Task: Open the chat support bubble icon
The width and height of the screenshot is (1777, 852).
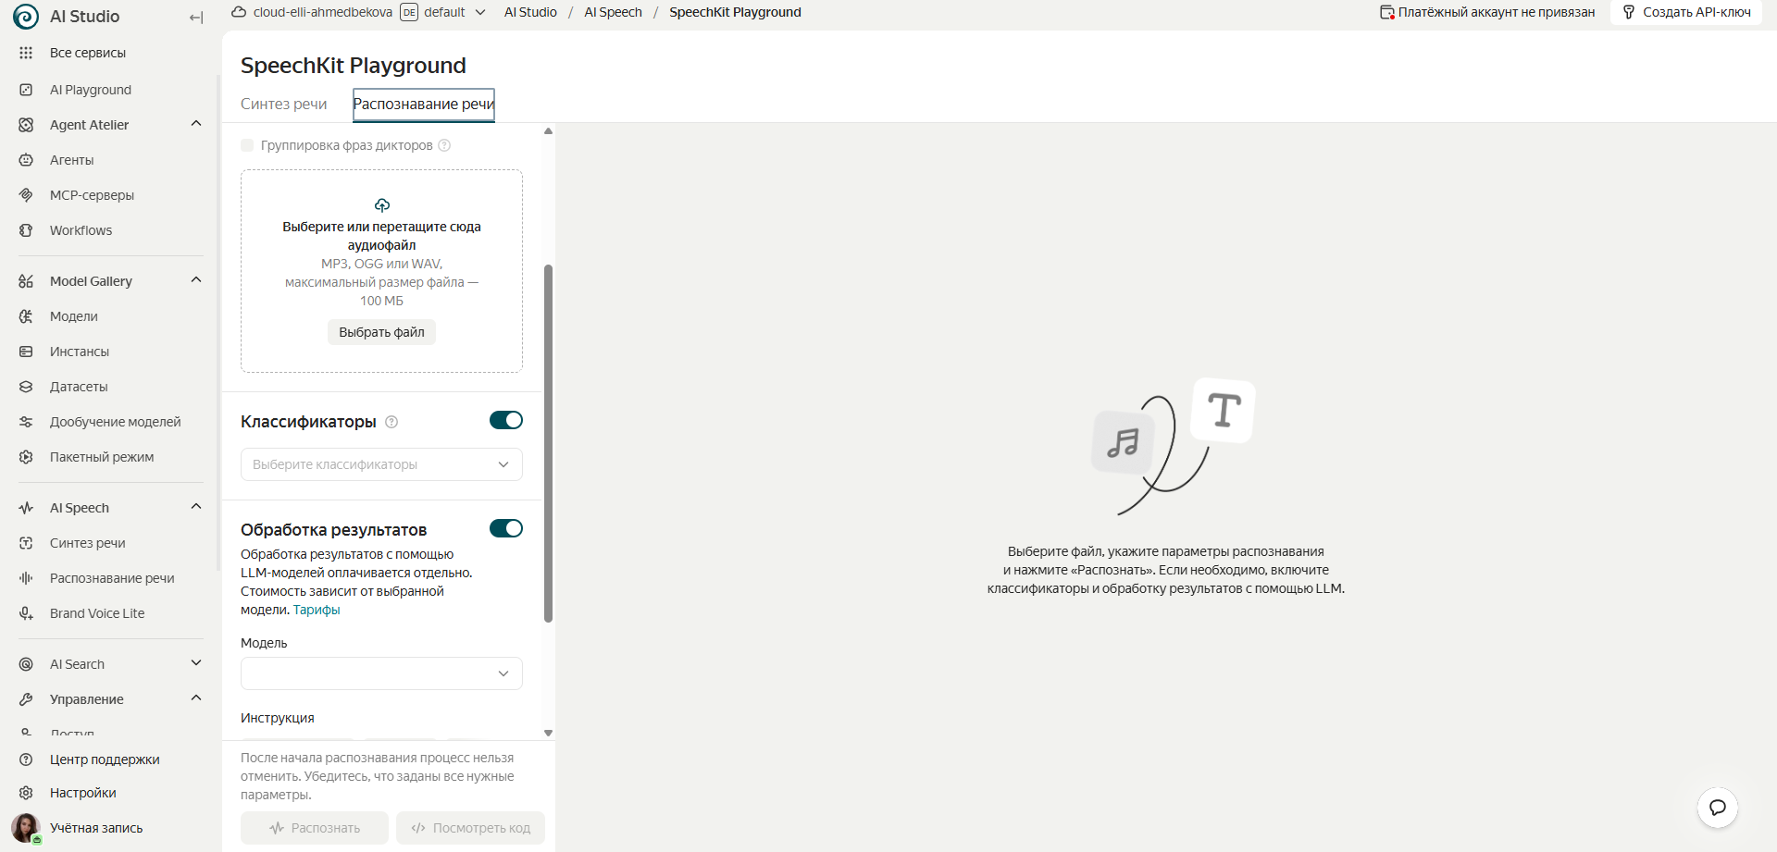Action: point(1718,808)
